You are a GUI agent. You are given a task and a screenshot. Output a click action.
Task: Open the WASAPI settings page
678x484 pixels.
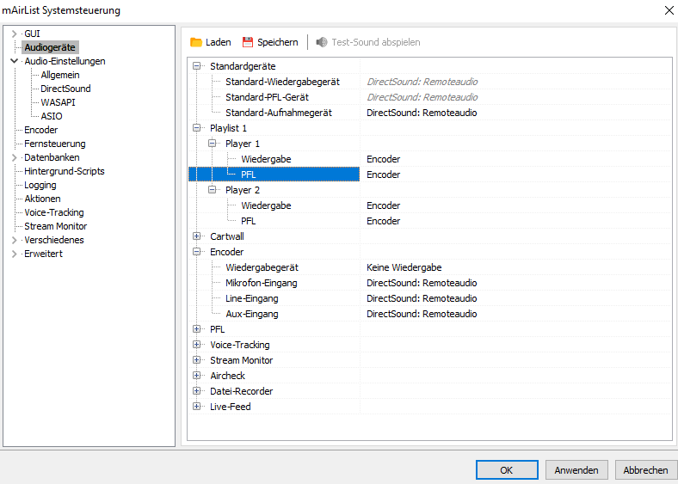tap(58, 102)
